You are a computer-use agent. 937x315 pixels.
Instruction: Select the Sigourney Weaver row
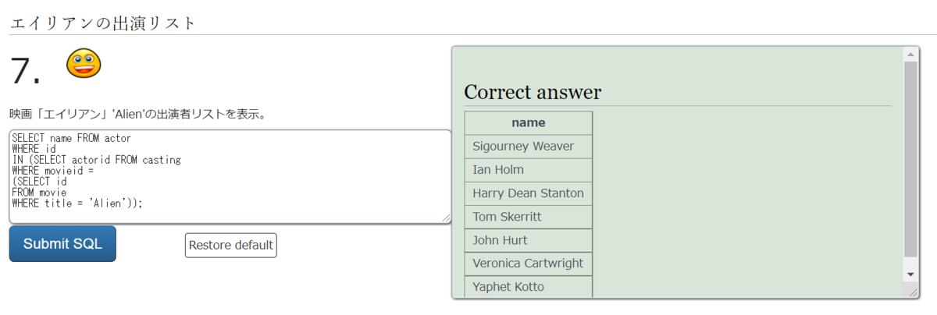pos(529,147)
